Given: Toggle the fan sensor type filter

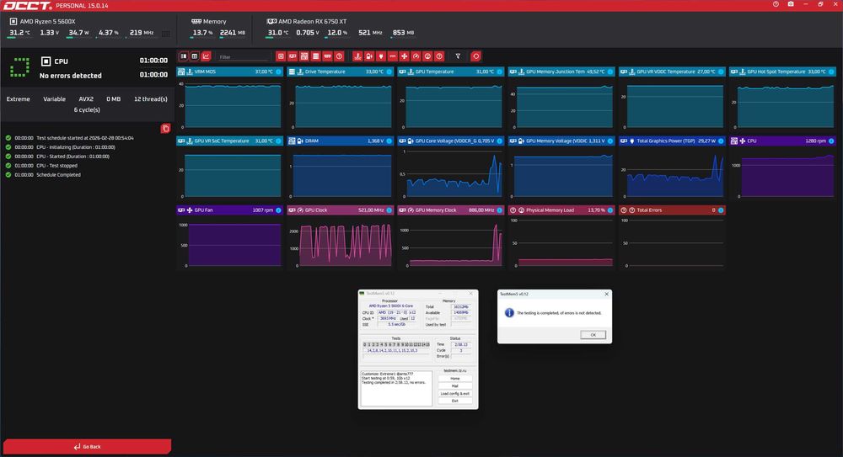Looking at the screenshot, I should pyautogui.click(x=405, y=56).
